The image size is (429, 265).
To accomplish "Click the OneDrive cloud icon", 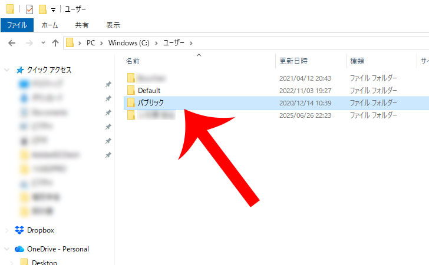I will tap(19, 249).
